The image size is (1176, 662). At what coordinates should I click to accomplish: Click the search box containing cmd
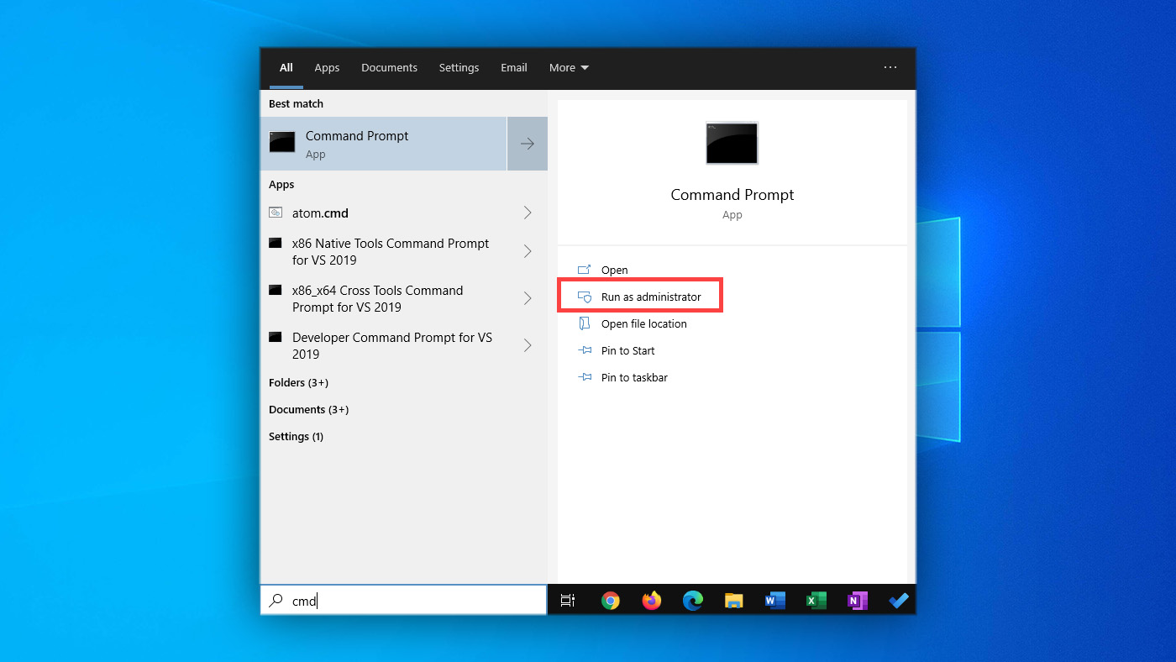coord(412,601)
